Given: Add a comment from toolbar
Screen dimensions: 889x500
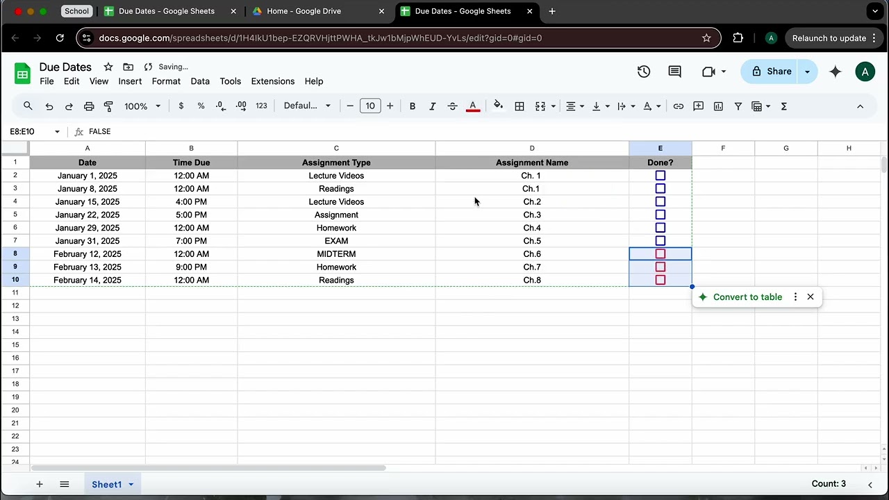Looking at the screenshot, I should tap(699, 106).
